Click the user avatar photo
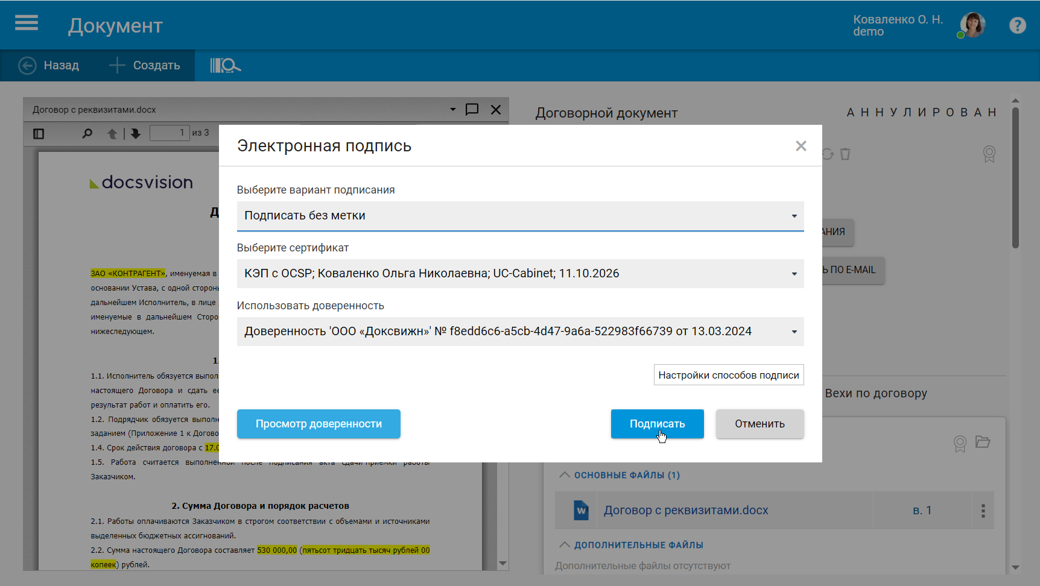This screenshot has width=1040, height=586. pos(972,25)
